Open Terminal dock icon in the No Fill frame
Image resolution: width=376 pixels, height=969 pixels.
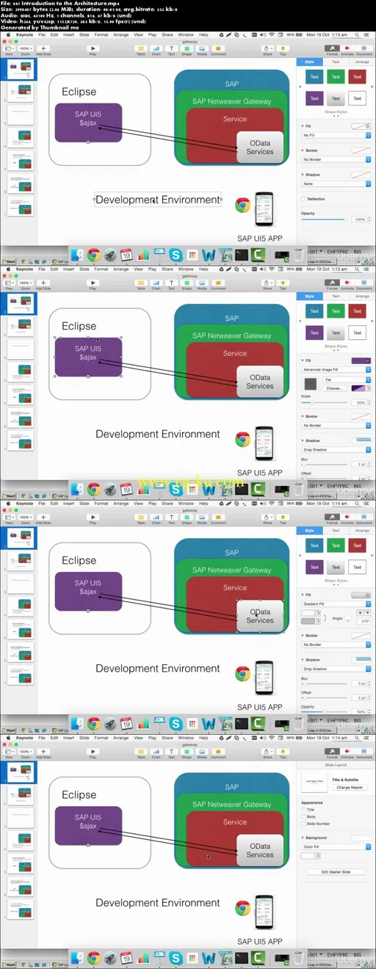240,255
